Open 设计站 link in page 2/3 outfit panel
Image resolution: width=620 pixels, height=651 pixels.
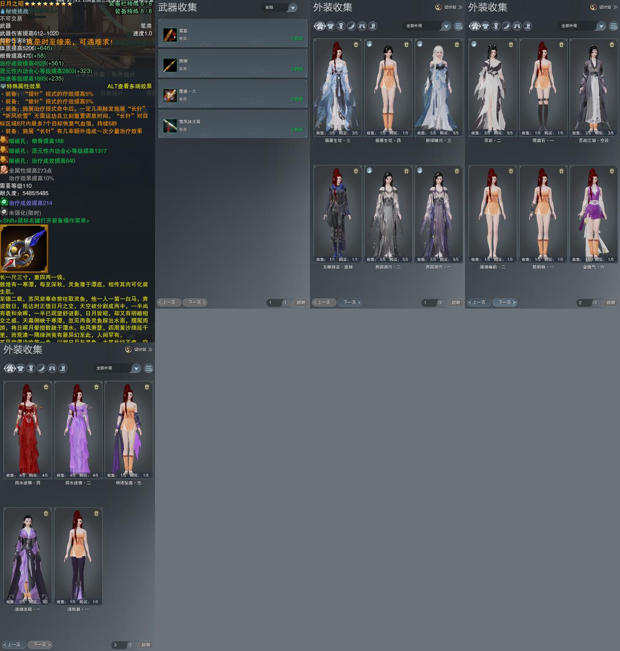tap(604, 7)
